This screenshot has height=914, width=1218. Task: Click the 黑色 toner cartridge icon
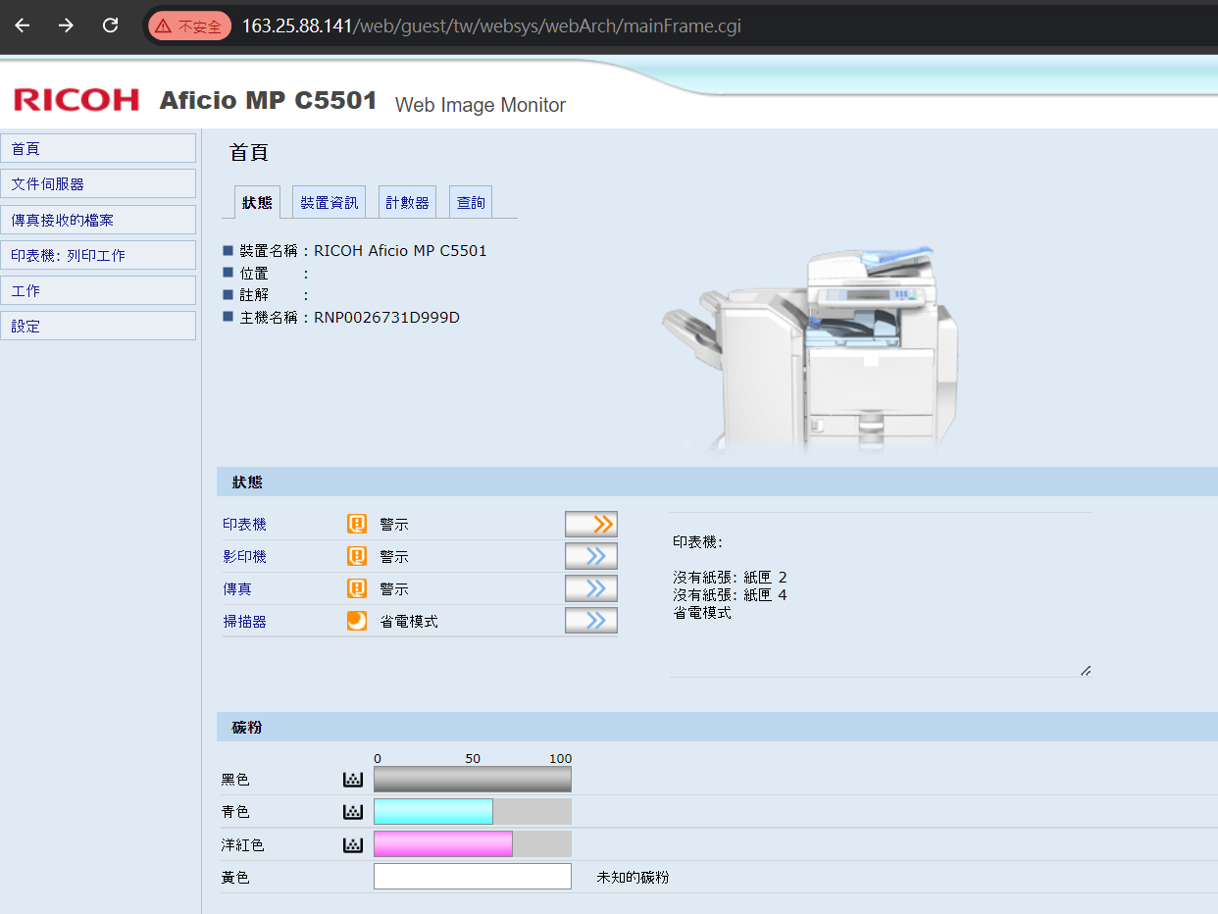(x=353, y=780)
